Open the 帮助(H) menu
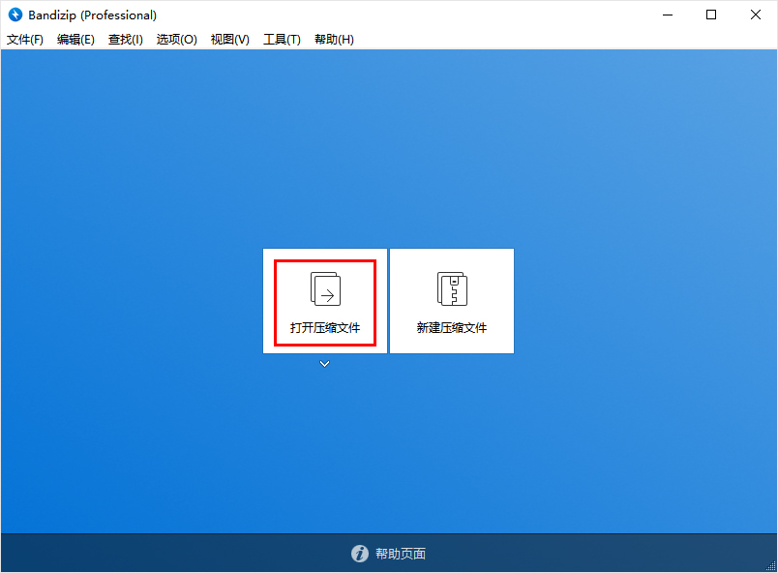 [334, 40]
